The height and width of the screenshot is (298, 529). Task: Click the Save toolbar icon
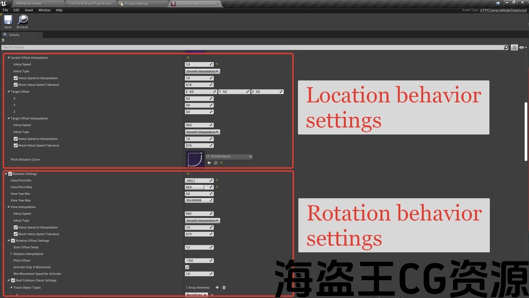point(8,22)
